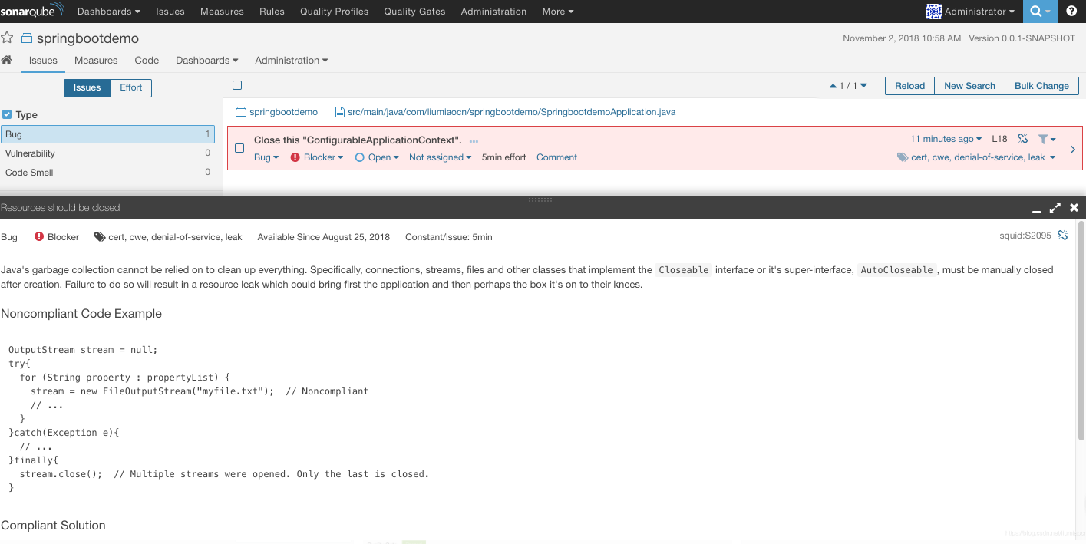Expand the project Administration dropdown
1086x544 pixels.
point(292,60)
